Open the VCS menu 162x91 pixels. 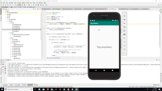tap(37, 3)
